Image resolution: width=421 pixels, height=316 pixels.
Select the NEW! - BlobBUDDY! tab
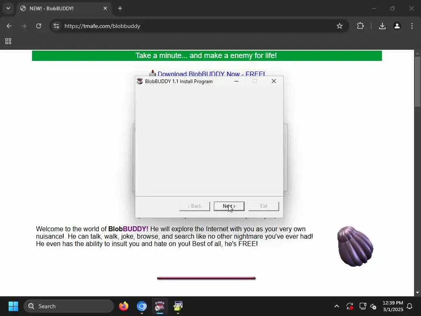tap(64, 8)
